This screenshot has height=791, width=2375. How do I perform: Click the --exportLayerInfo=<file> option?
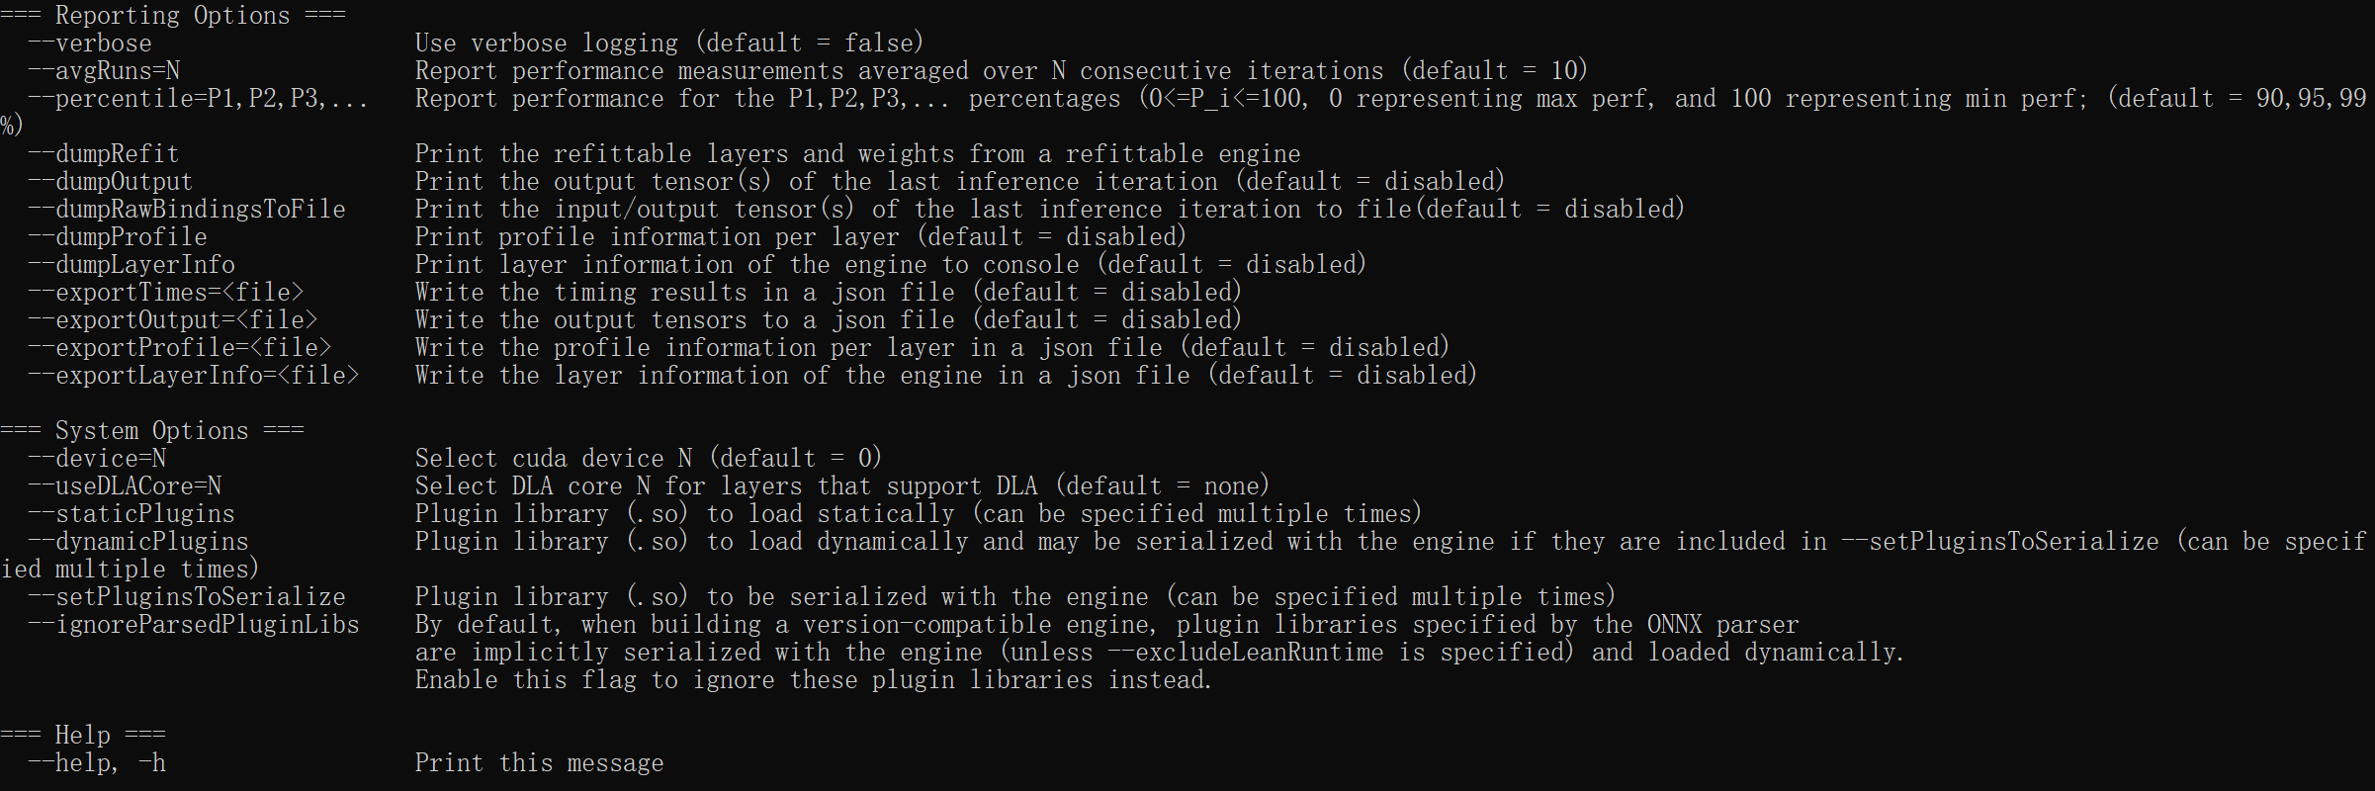click(x=194, y=376)
